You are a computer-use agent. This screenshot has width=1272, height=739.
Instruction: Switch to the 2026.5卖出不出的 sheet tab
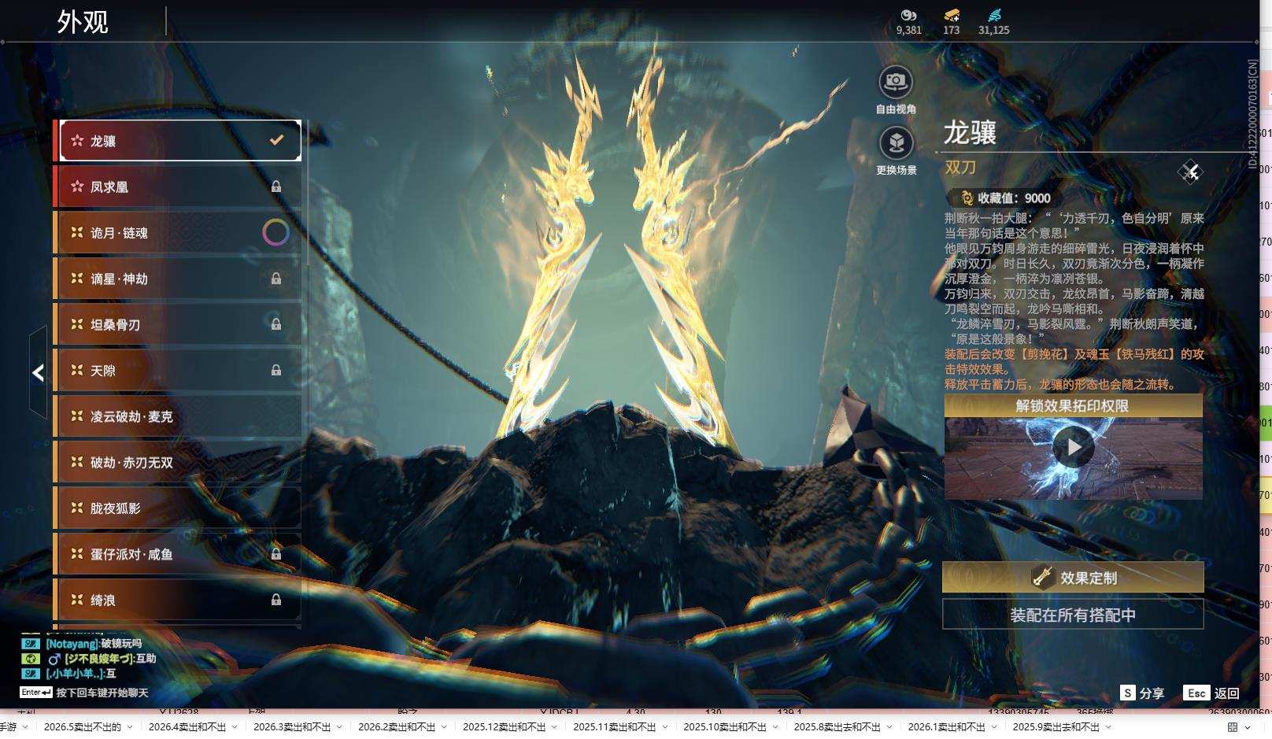83,727
